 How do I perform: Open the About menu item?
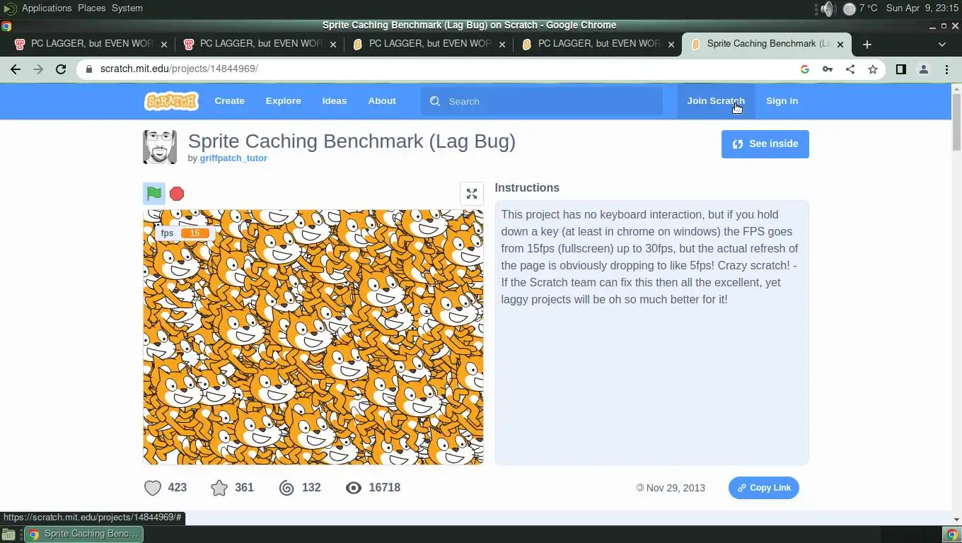pos(382,101)
